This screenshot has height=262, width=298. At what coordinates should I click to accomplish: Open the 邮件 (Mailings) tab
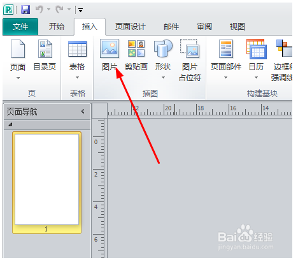pyautogui.click(x=171, y=27)
